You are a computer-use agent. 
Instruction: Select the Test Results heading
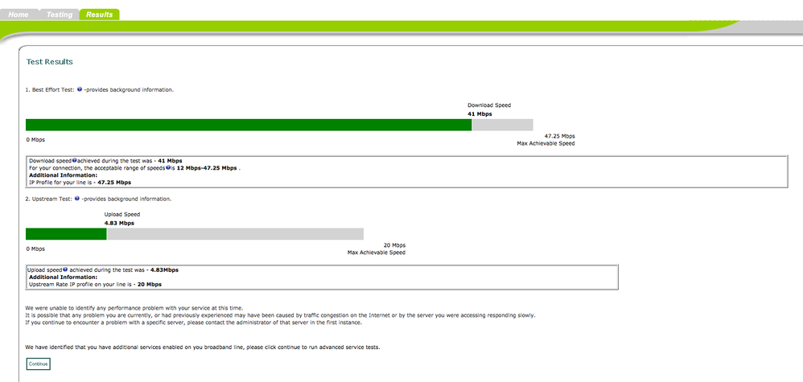(49, 62)
